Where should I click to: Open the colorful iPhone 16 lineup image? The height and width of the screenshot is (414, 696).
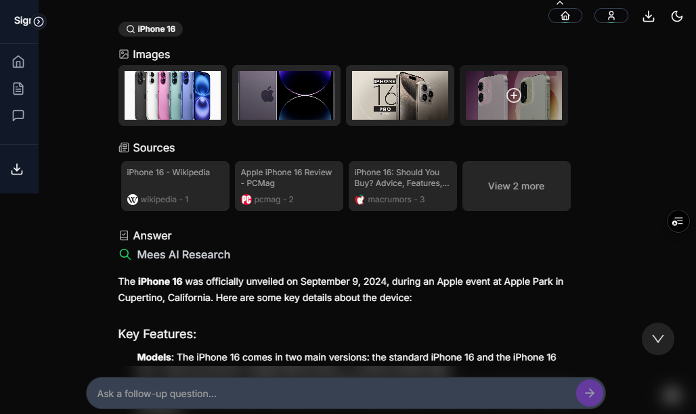173,95
